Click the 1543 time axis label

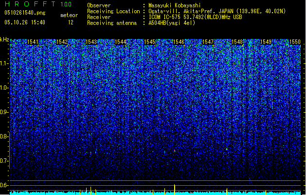tap(91, 42)
